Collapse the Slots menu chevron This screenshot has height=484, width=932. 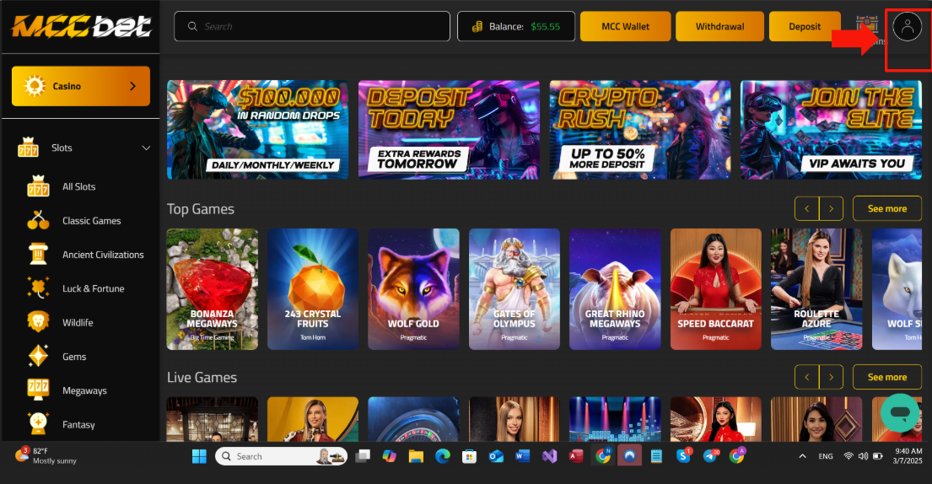coord(146,148)
